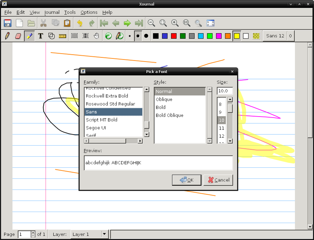Pick the orange color swatch

coord(228,36)
